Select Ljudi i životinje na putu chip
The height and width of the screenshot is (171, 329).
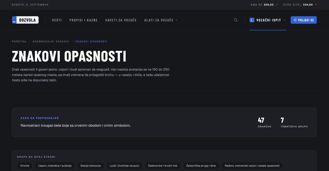(x=124, y=166)
